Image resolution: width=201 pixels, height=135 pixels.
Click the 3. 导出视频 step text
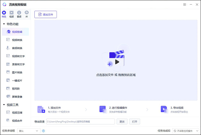tap(177, 108)
